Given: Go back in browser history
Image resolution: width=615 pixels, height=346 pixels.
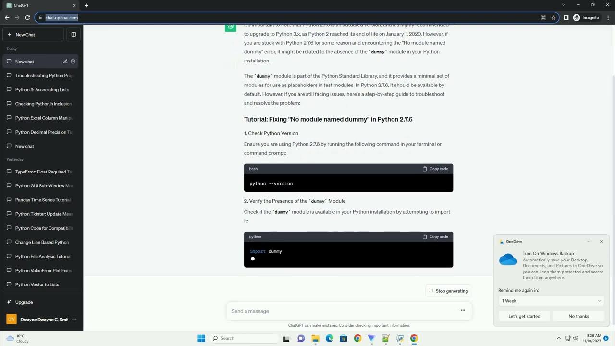Looking at the screenshot, I should 7,17.
